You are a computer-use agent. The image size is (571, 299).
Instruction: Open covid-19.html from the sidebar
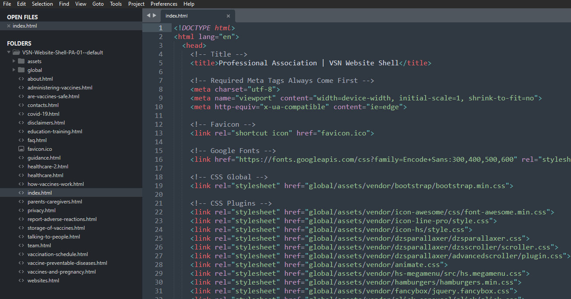tap(43, 114)
